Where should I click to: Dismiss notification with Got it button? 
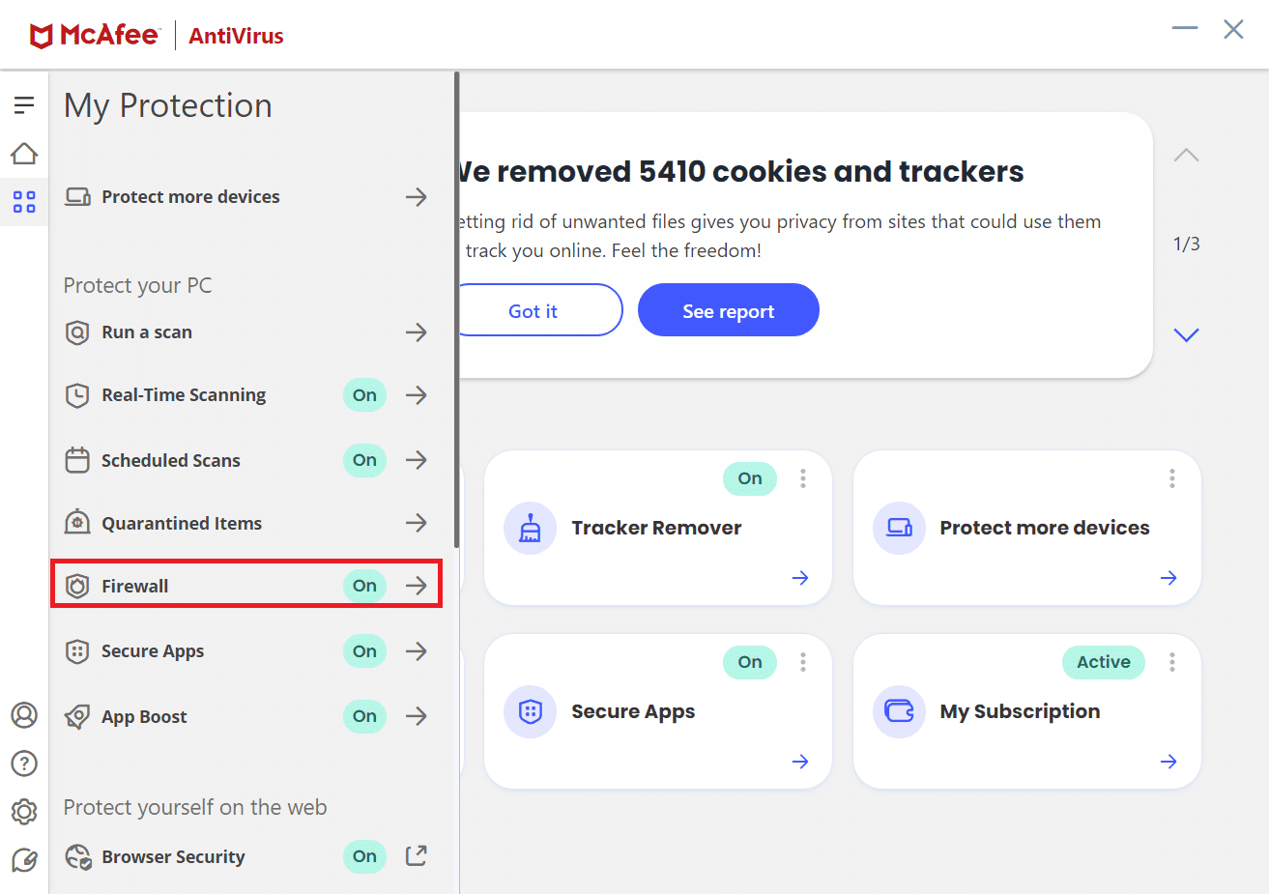(534, 310)
